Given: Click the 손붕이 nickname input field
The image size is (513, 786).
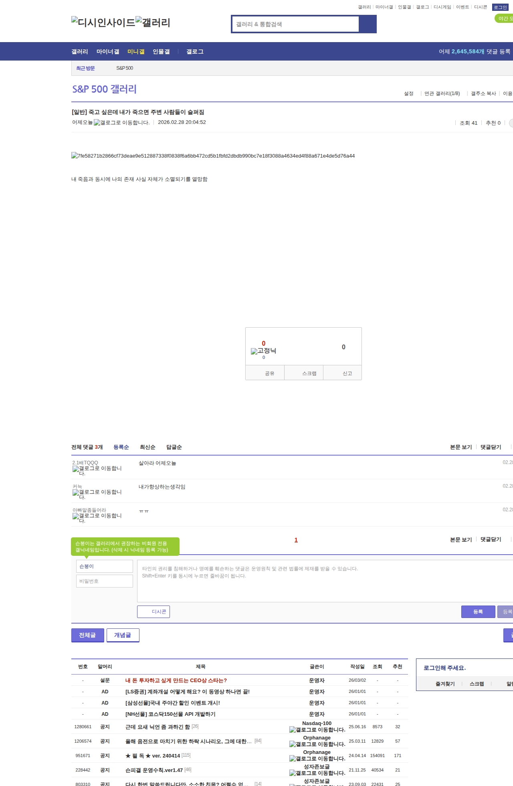Looking at the screenshot, I should click(105, 566).
